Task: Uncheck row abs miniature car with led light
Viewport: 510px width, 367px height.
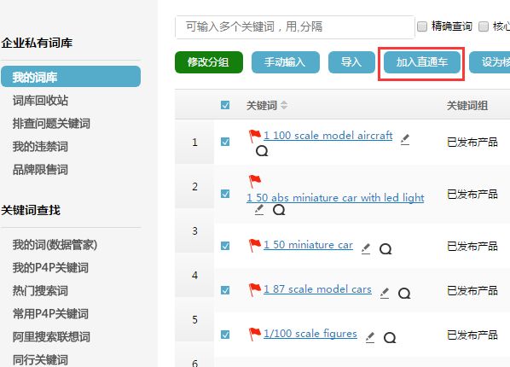Action: tap(225, 194)
